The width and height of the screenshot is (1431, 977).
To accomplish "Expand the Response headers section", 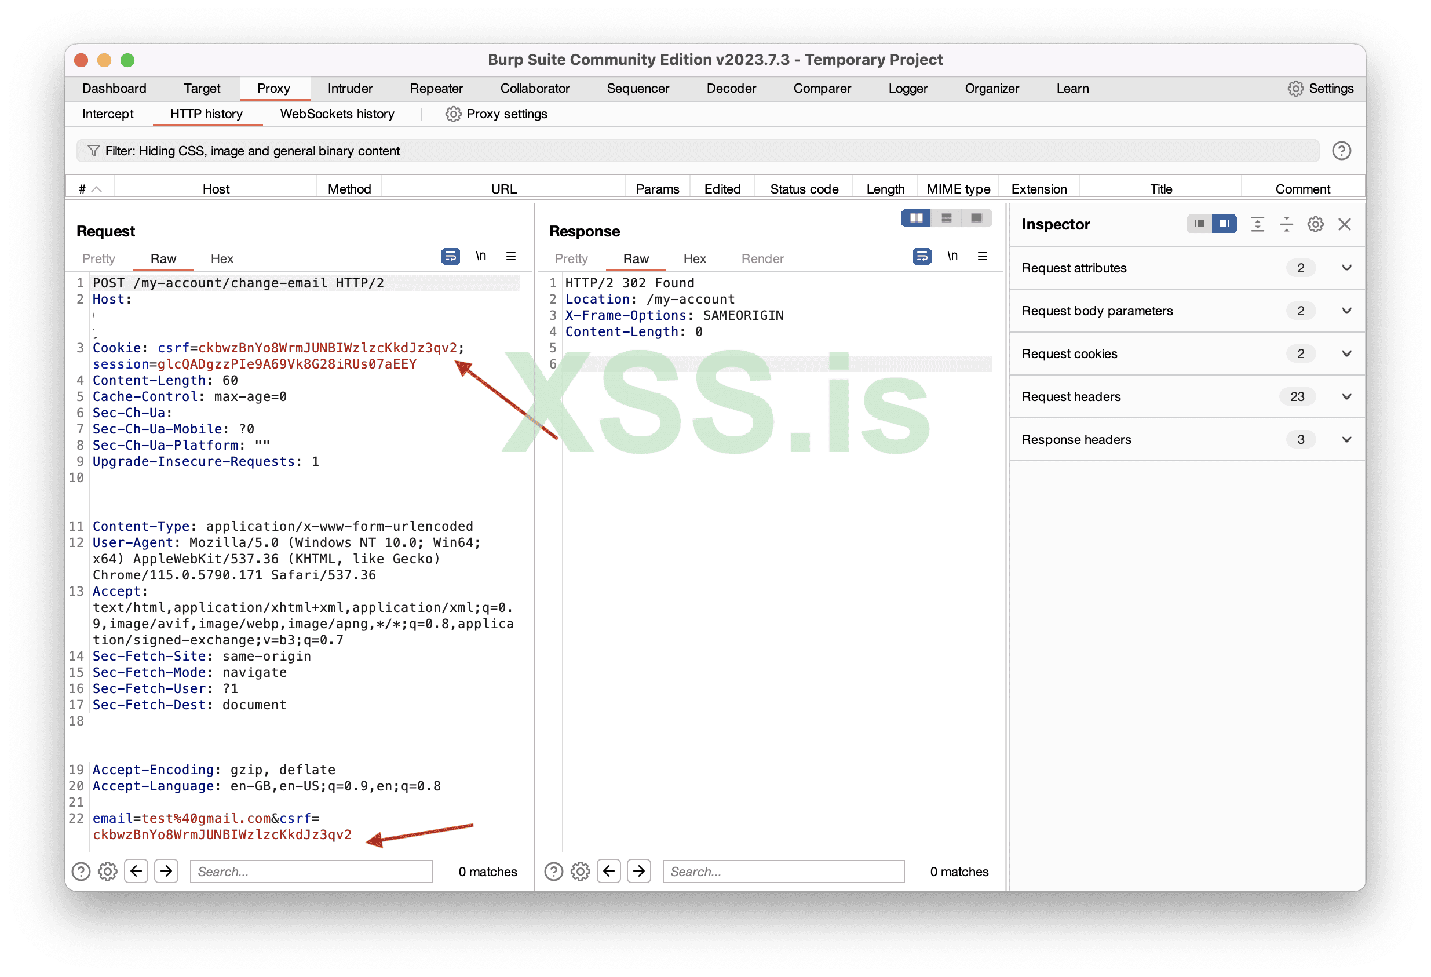I will [x=1346, y=440].
